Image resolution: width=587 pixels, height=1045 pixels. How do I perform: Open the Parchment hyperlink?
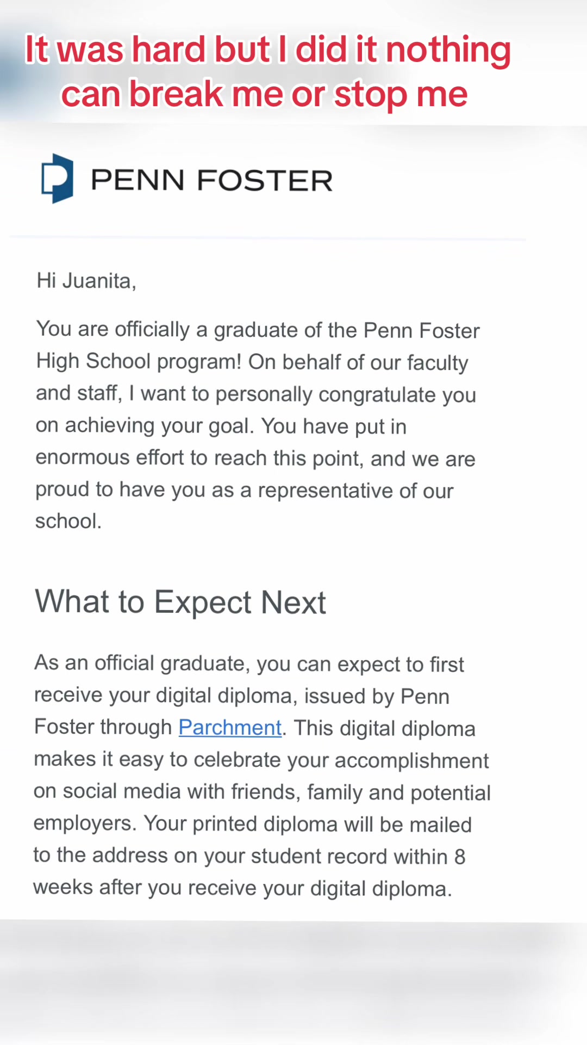click(x=230, y=728)
